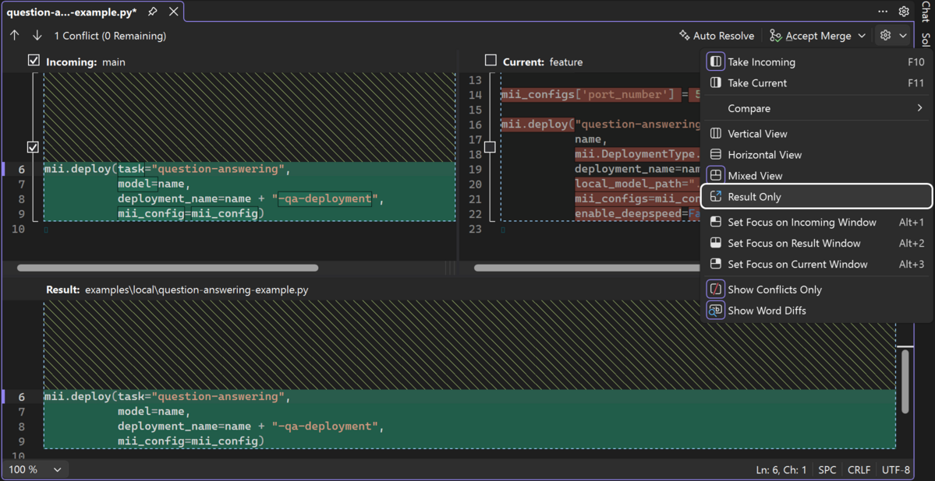Viewport: 935px width, 481px height.
Task: Switch to Horizontal View
Action: coord(816,155)
